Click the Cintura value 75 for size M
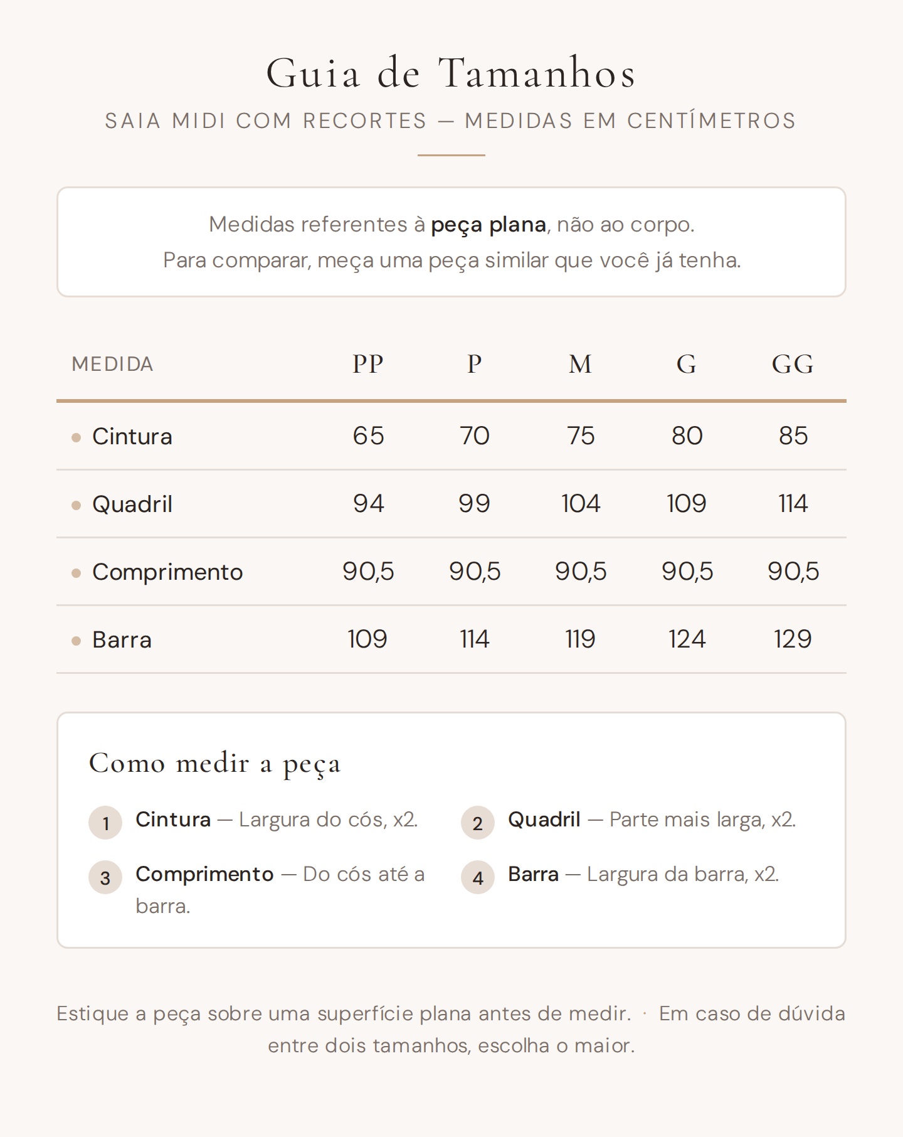This screenshot has height=1137, width=903. coord(581,436)
